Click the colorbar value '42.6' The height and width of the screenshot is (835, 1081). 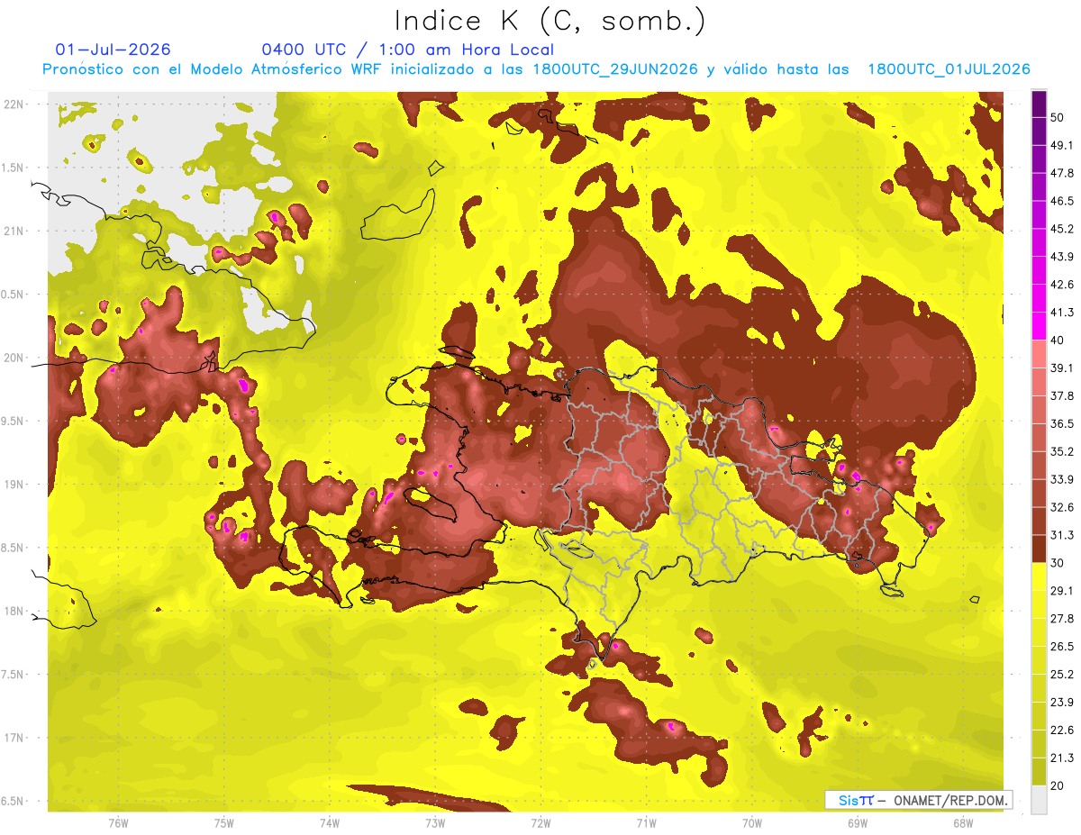pos(1062,285)
